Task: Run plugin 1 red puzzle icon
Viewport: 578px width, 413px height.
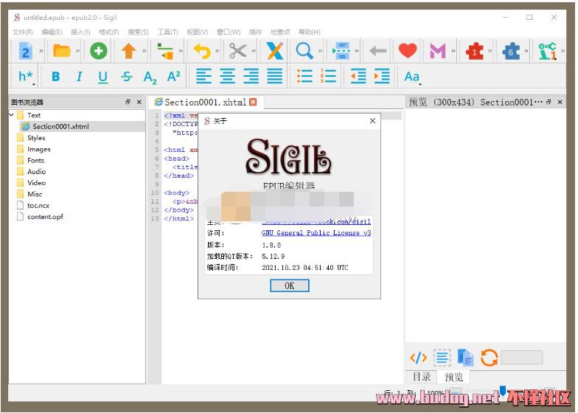Action: 475,51
